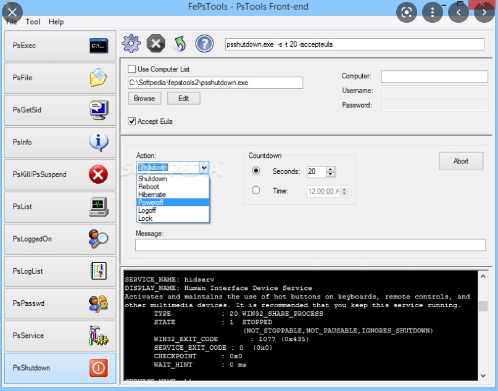Click the 'DISPLAY_NAME: Human Interface Device Service' line
The image size is (498, 391).
tap(218, 288)
